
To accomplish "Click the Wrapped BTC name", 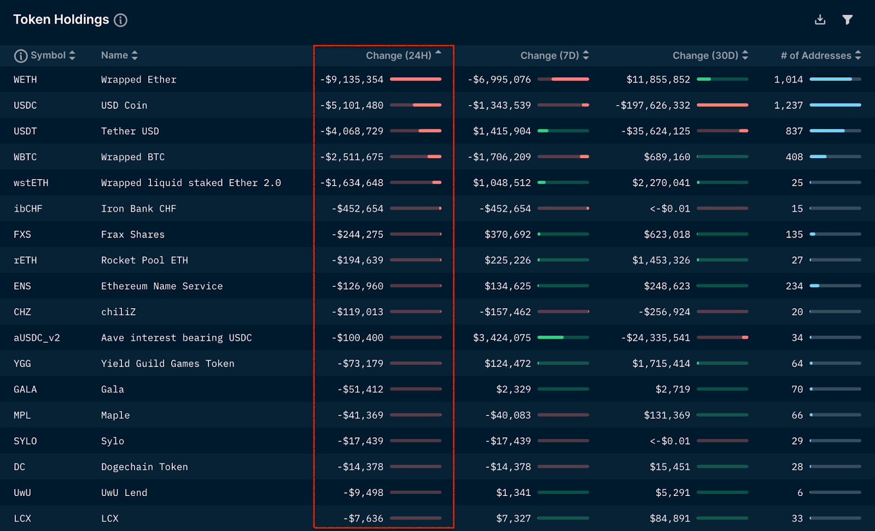I will 133,157.
